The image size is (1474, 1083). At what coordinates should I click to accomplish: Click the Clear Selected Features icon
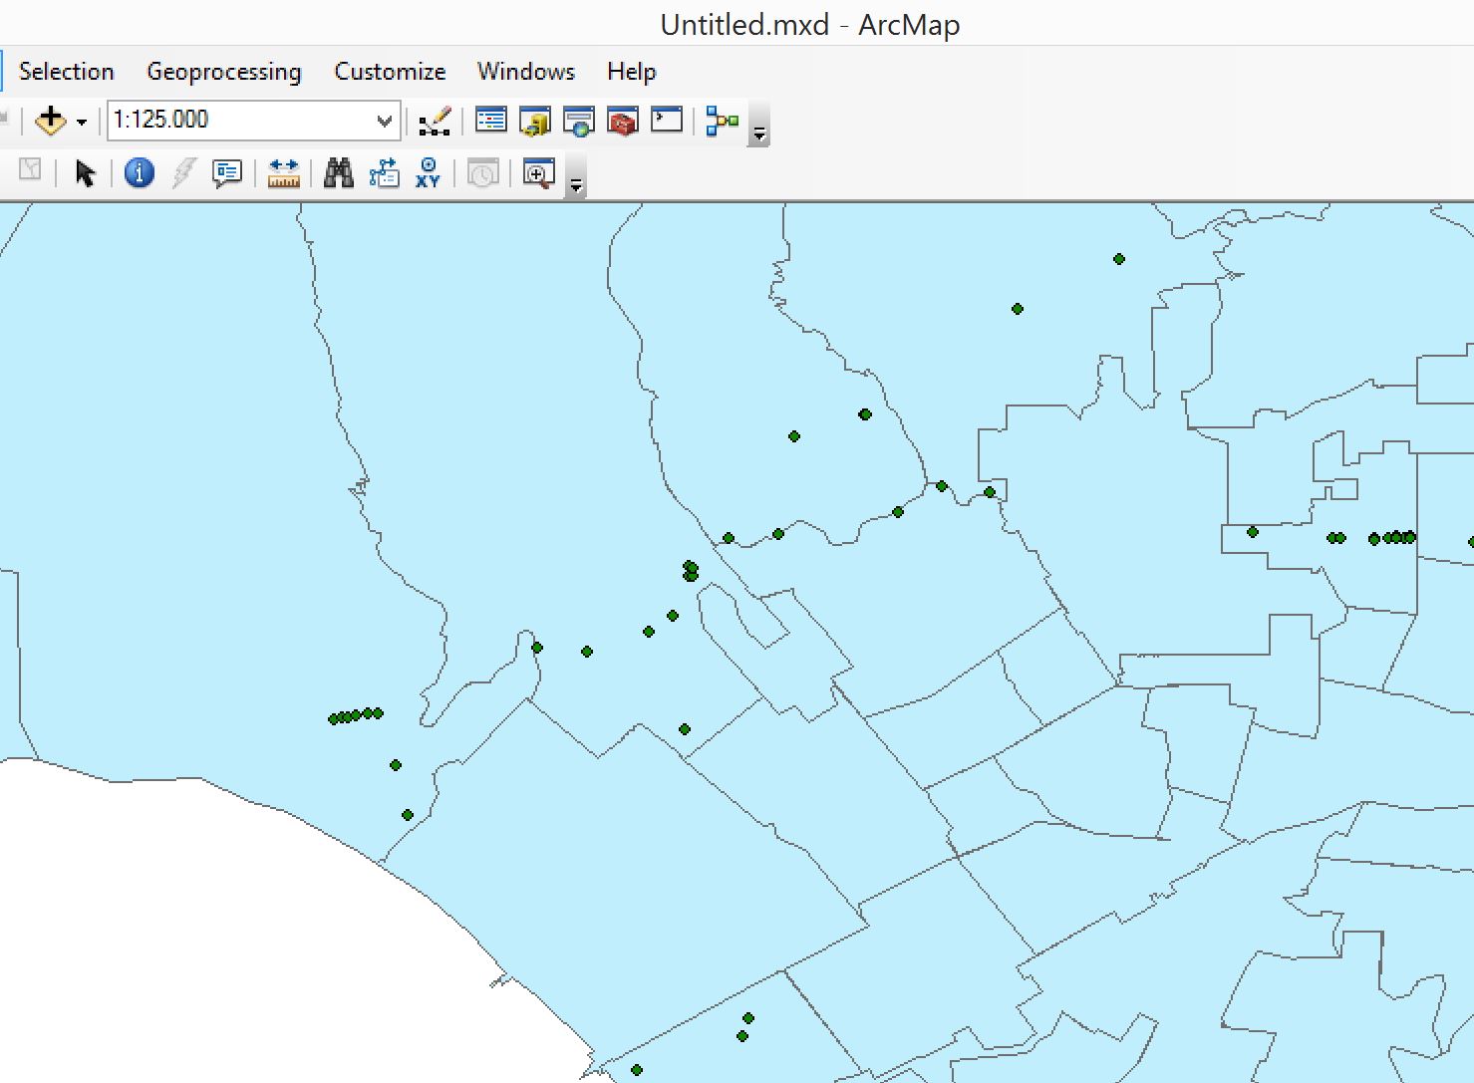point(30,170)
